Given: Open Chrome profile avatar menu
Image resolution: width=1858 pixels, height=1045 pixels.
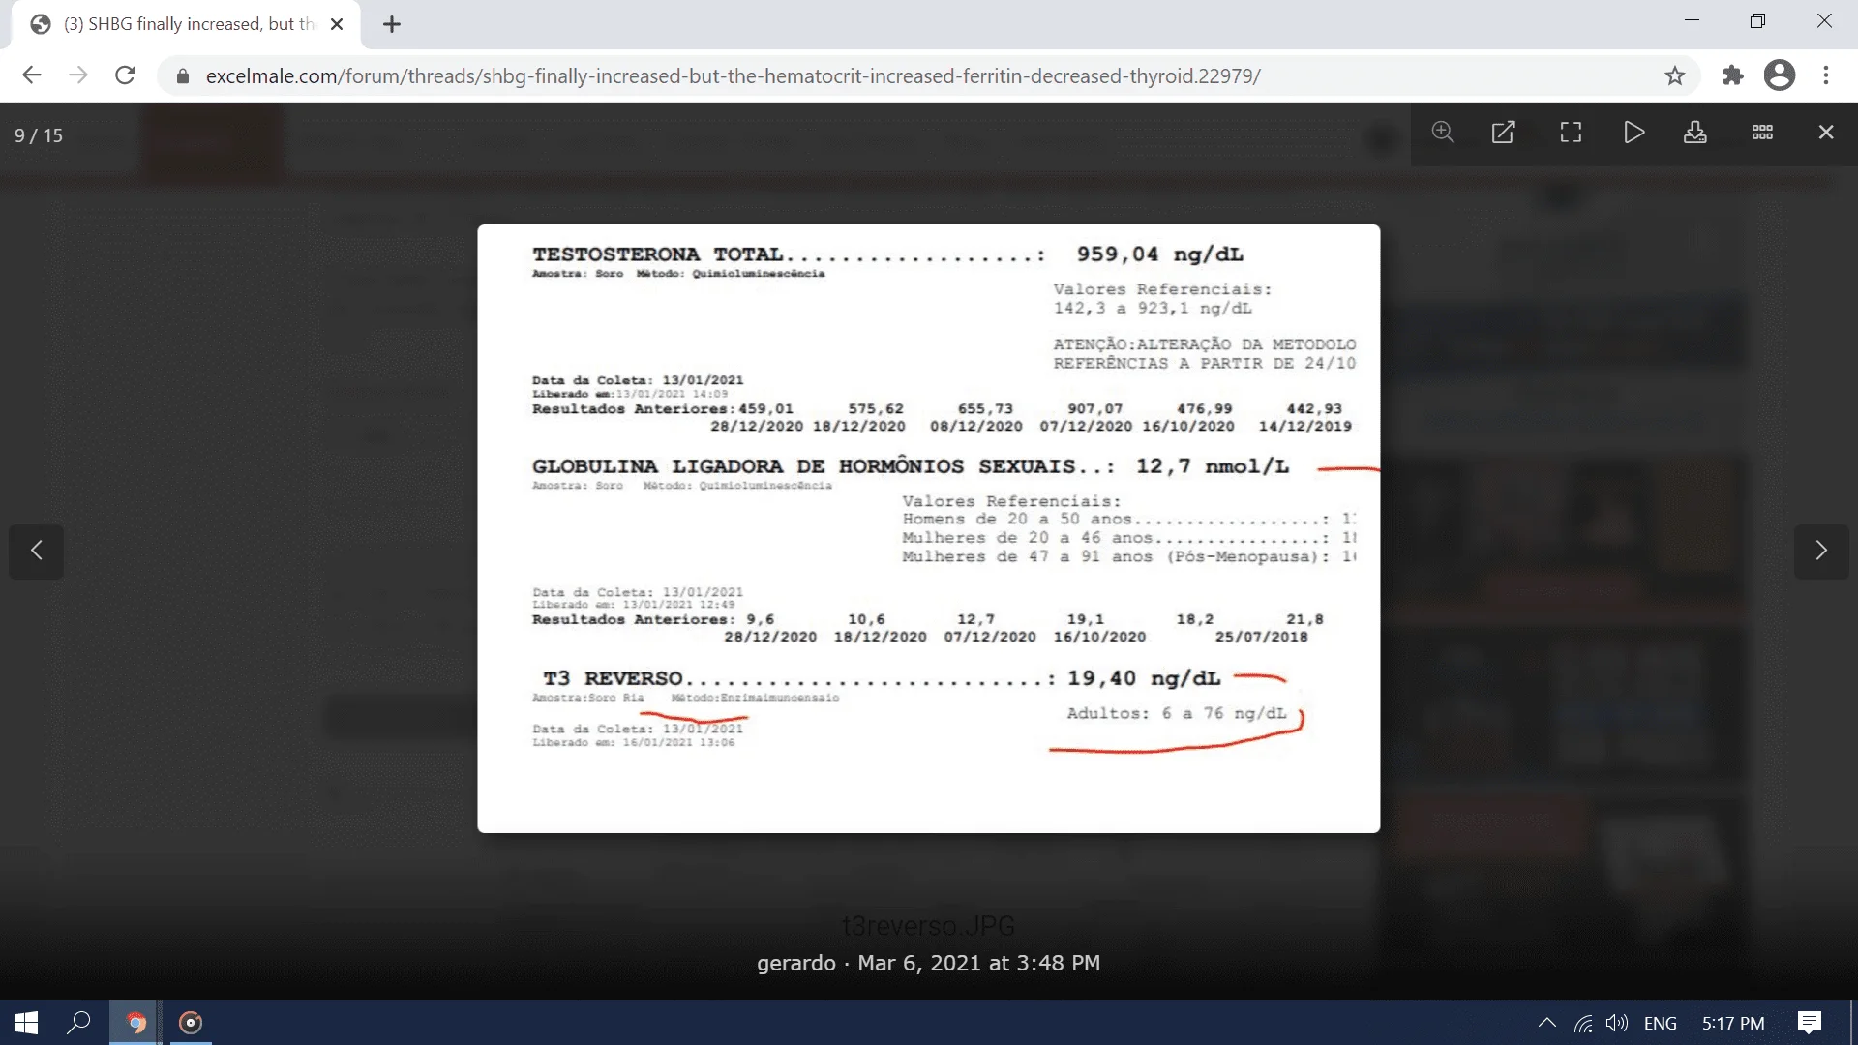Looking at the screenshot, I should pyautogui.click(x=1779, y=75).
